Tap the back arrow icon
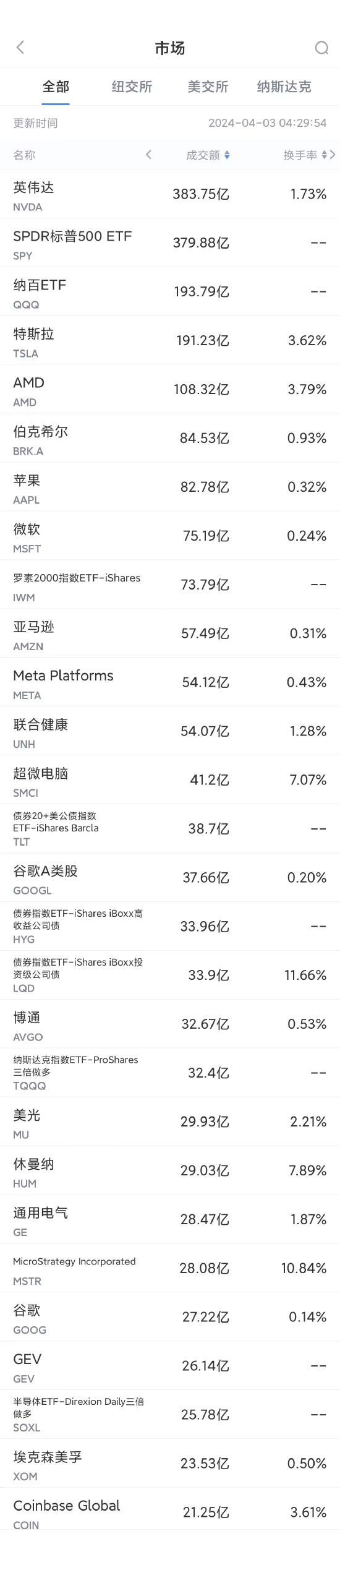 click(20, 48)
